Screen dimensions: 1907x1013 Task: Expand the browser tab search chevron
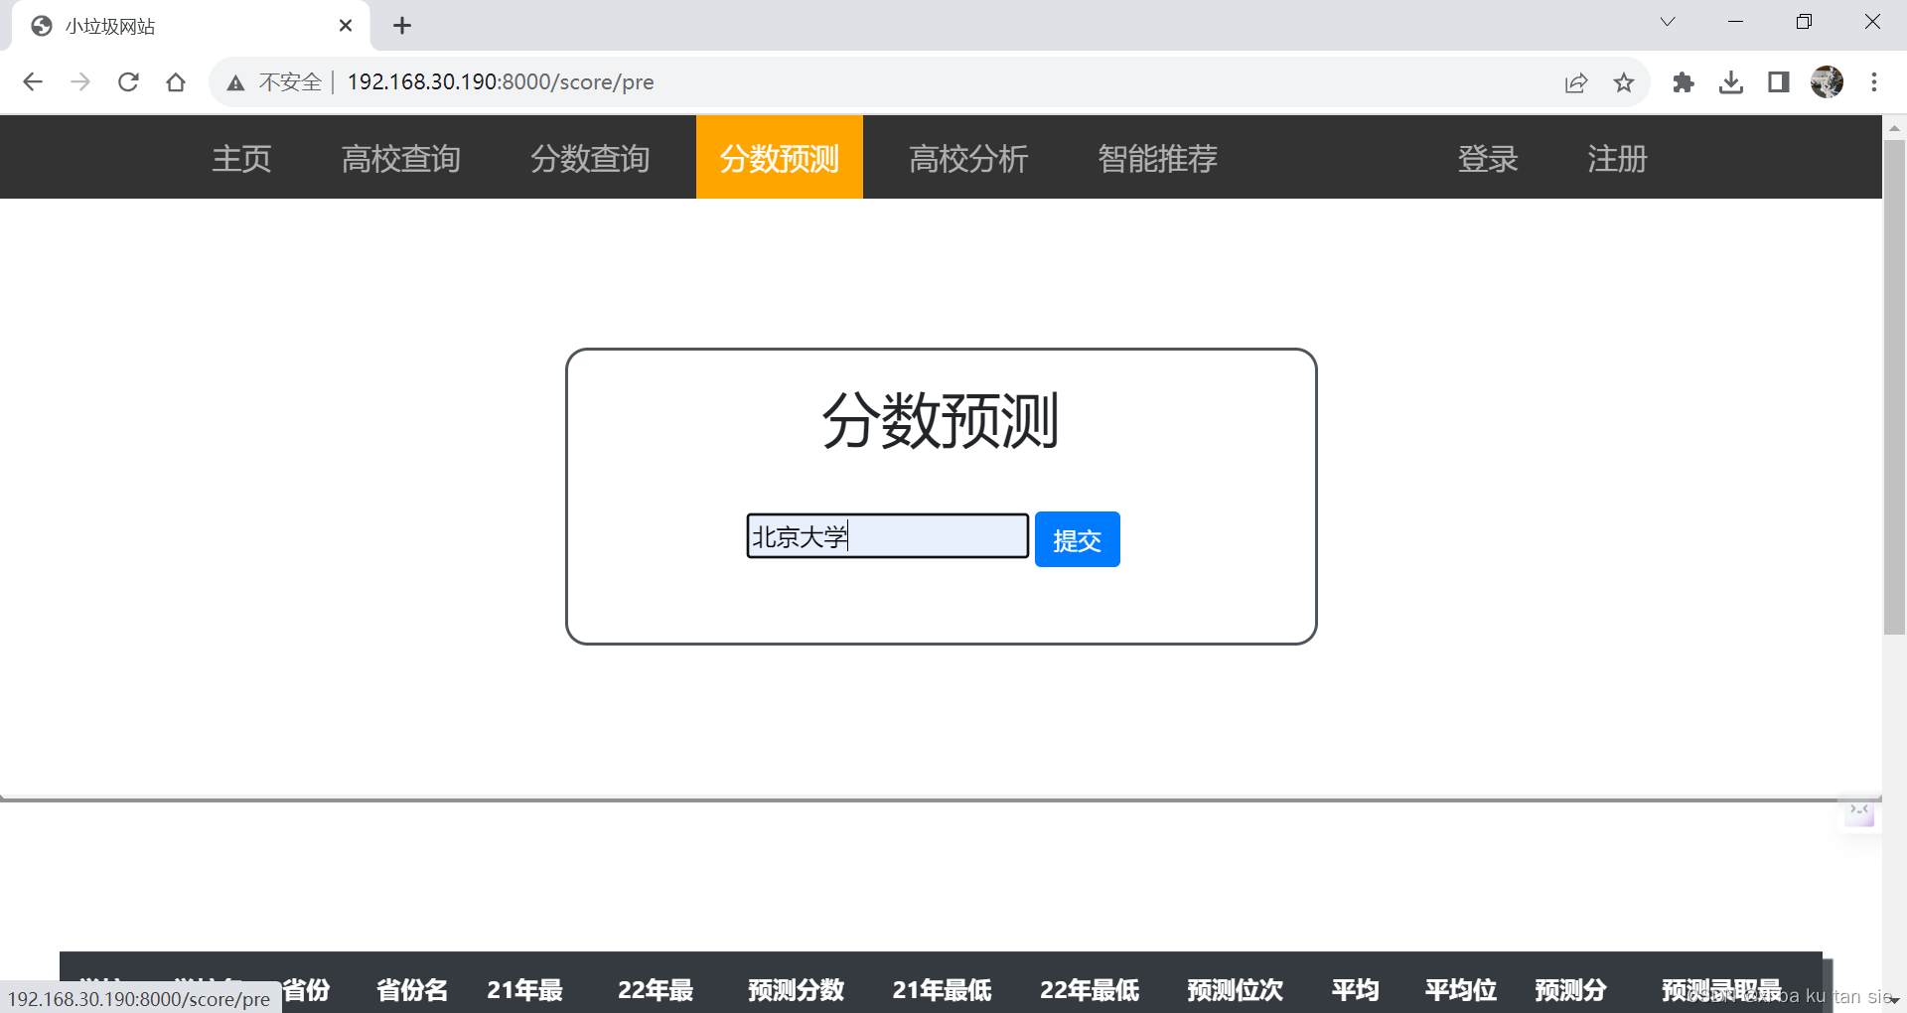1667,21
